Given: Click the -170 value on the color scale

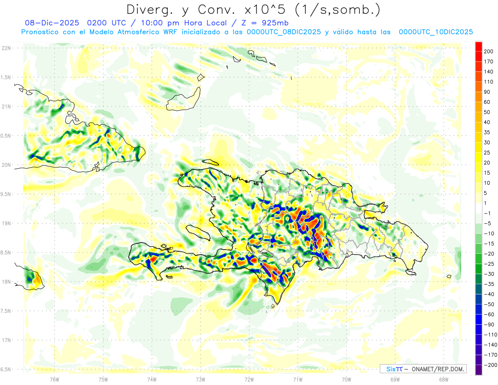Looking at the screenshot, I should (490, 355).
